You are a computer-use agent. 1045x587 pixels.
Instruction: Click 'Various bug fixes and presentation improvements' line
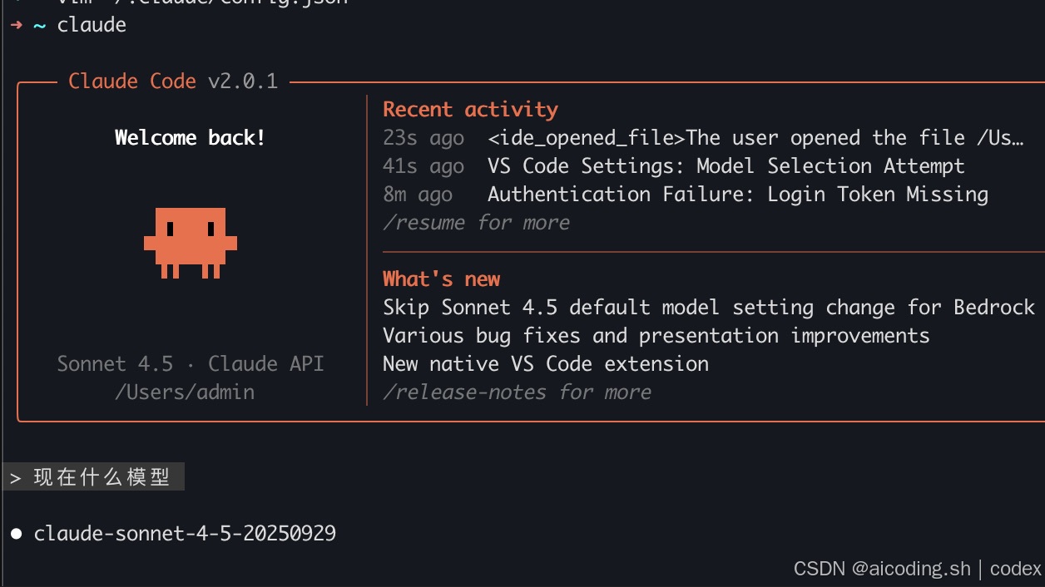pyautogui.click(x=656, y=336)
